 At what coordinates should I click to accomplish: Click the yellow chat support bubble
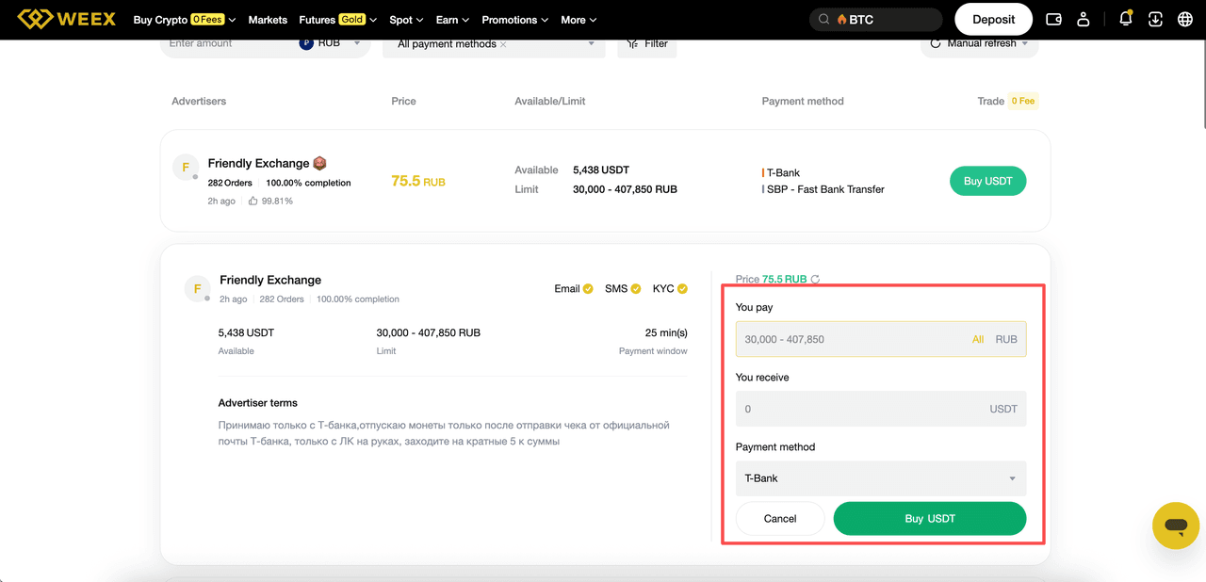(x=1176, y=525)
